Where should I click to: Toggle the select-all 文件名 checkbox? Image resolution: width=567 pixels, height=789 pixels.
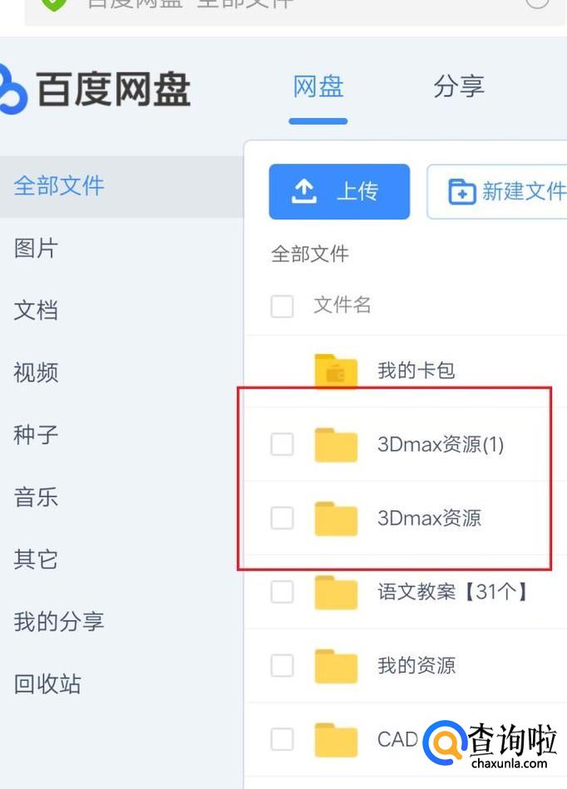[283, 306]
